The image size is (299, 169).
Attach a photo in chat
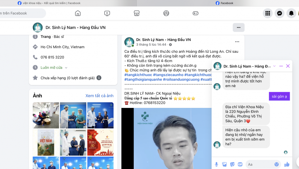[x=225, y=165]
